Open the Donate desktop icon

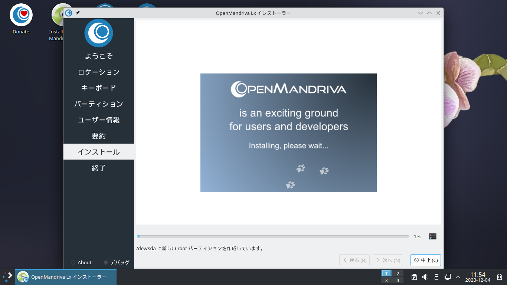click(x=21, y=19)
